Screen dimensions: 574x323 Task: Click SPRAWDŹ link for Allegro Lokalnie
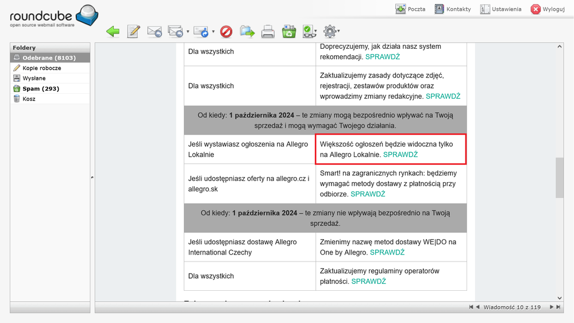click(400, 155)
